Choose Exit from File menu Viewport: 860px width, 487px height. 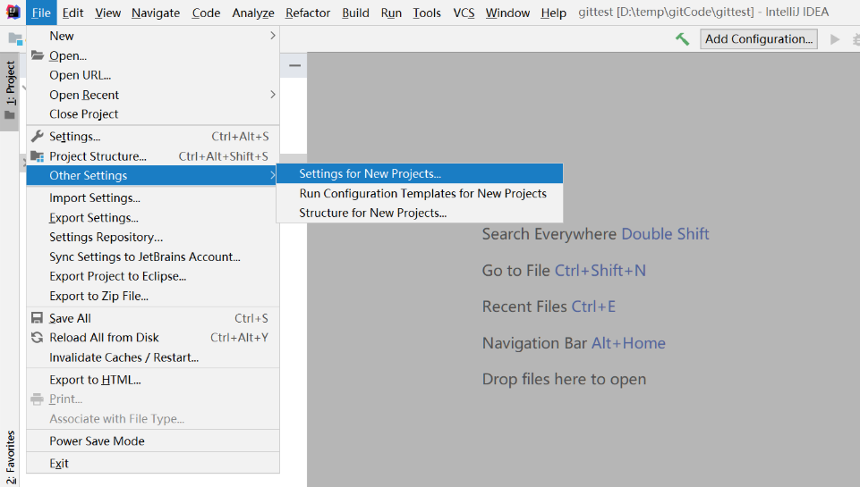(x=153, y=464)
